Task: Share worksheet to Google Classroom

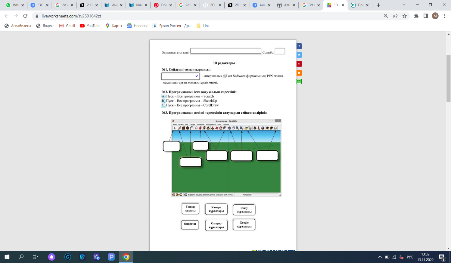Action: (x=299, y=82)
